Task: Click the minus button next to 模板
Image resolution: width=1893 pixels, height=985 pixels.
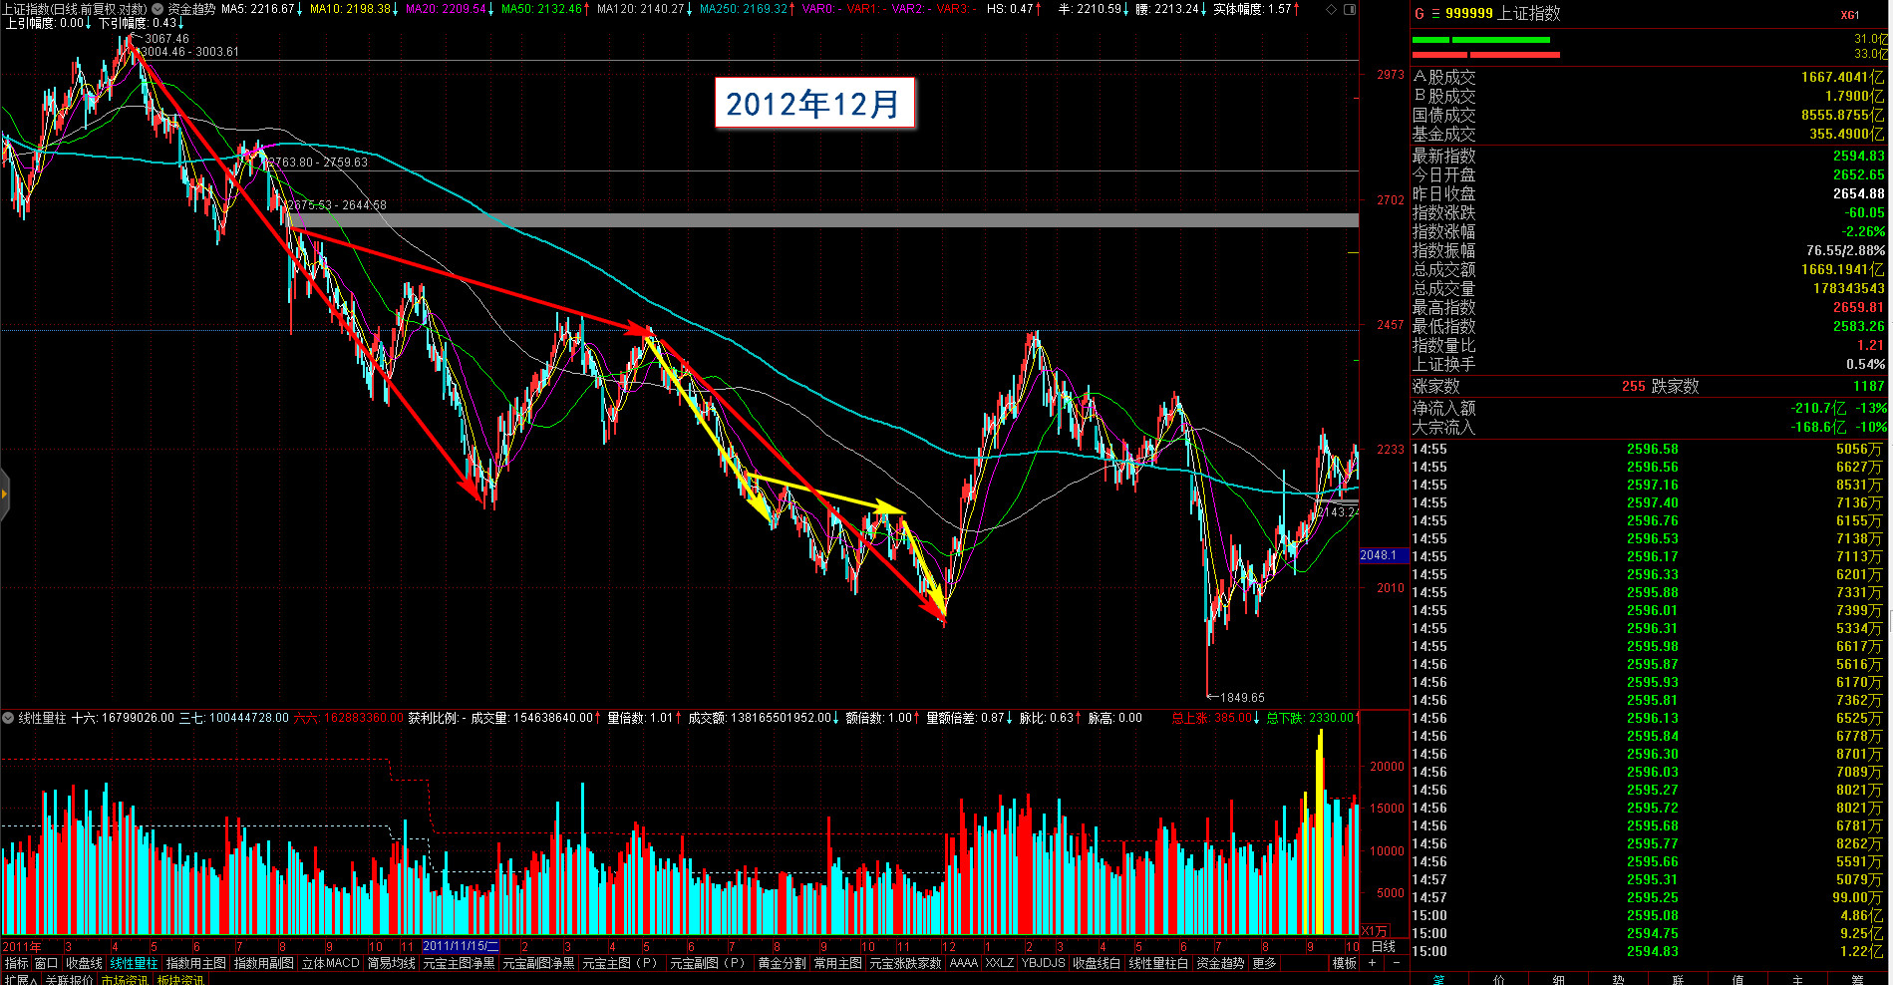Action: [x=1397, y=963]
